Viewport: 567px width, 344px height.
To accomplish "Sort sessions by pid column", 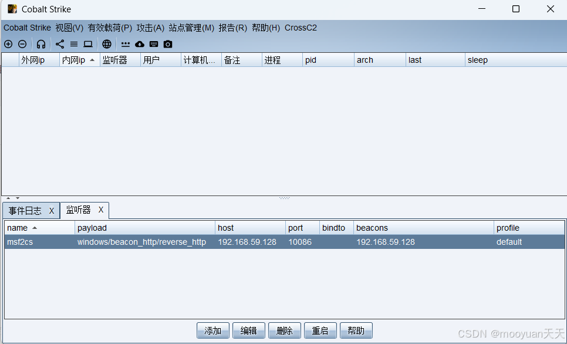I will [x=328, y=60].
